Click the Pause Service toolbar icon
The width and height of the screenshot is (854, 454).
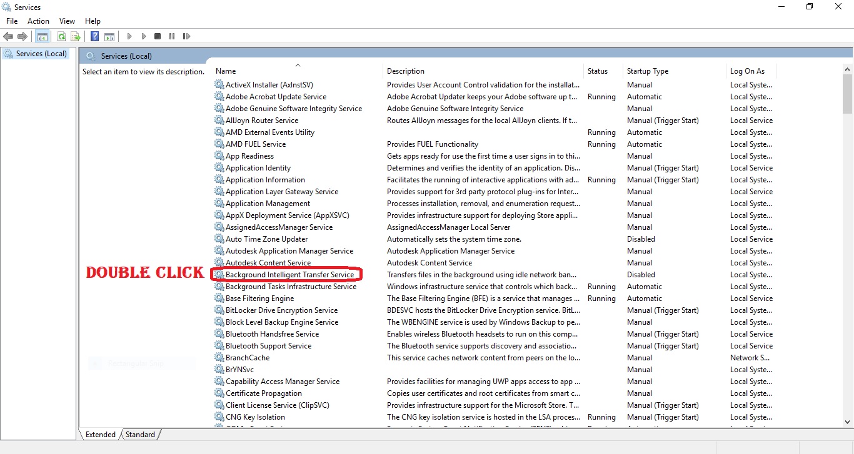pos(172,37)
